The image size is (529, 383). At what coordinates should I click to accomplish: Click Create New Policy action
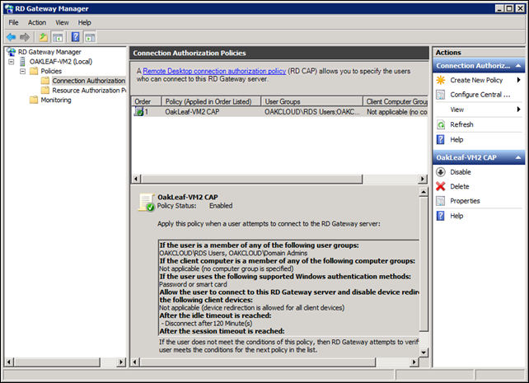476,80
